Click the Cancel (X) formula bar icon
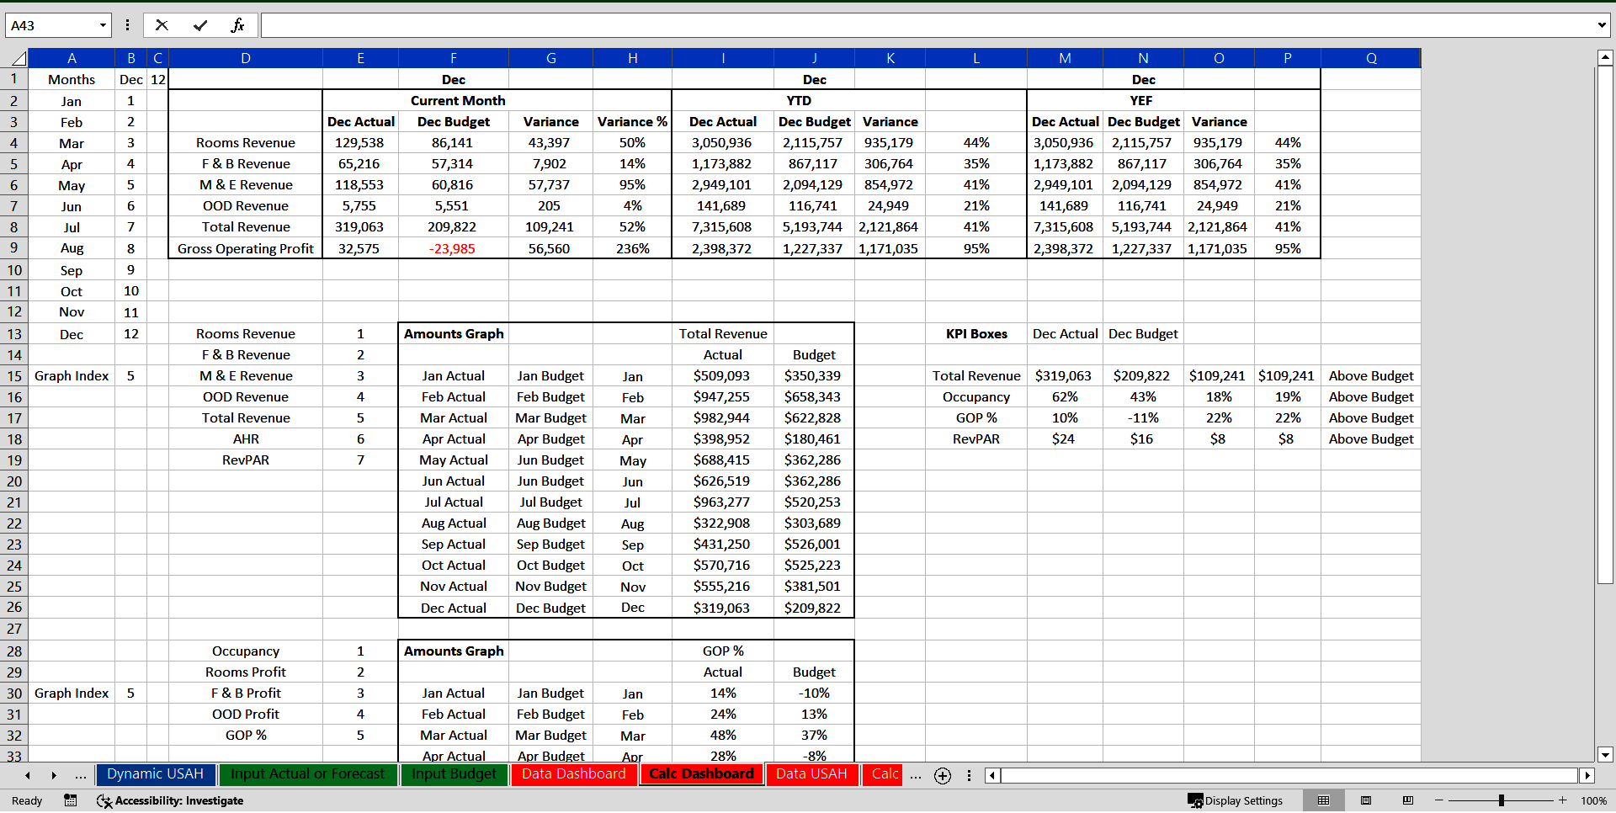This screenshot has height=813, width=1616. (x=162, y=25)
